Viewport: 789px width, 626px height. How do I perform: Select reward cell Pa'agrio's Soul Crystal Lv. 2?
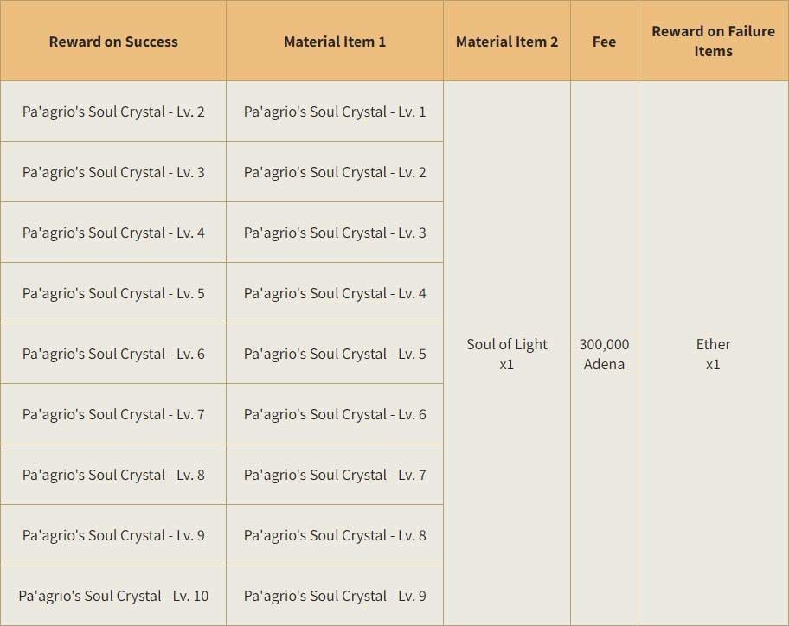point(113,112)
